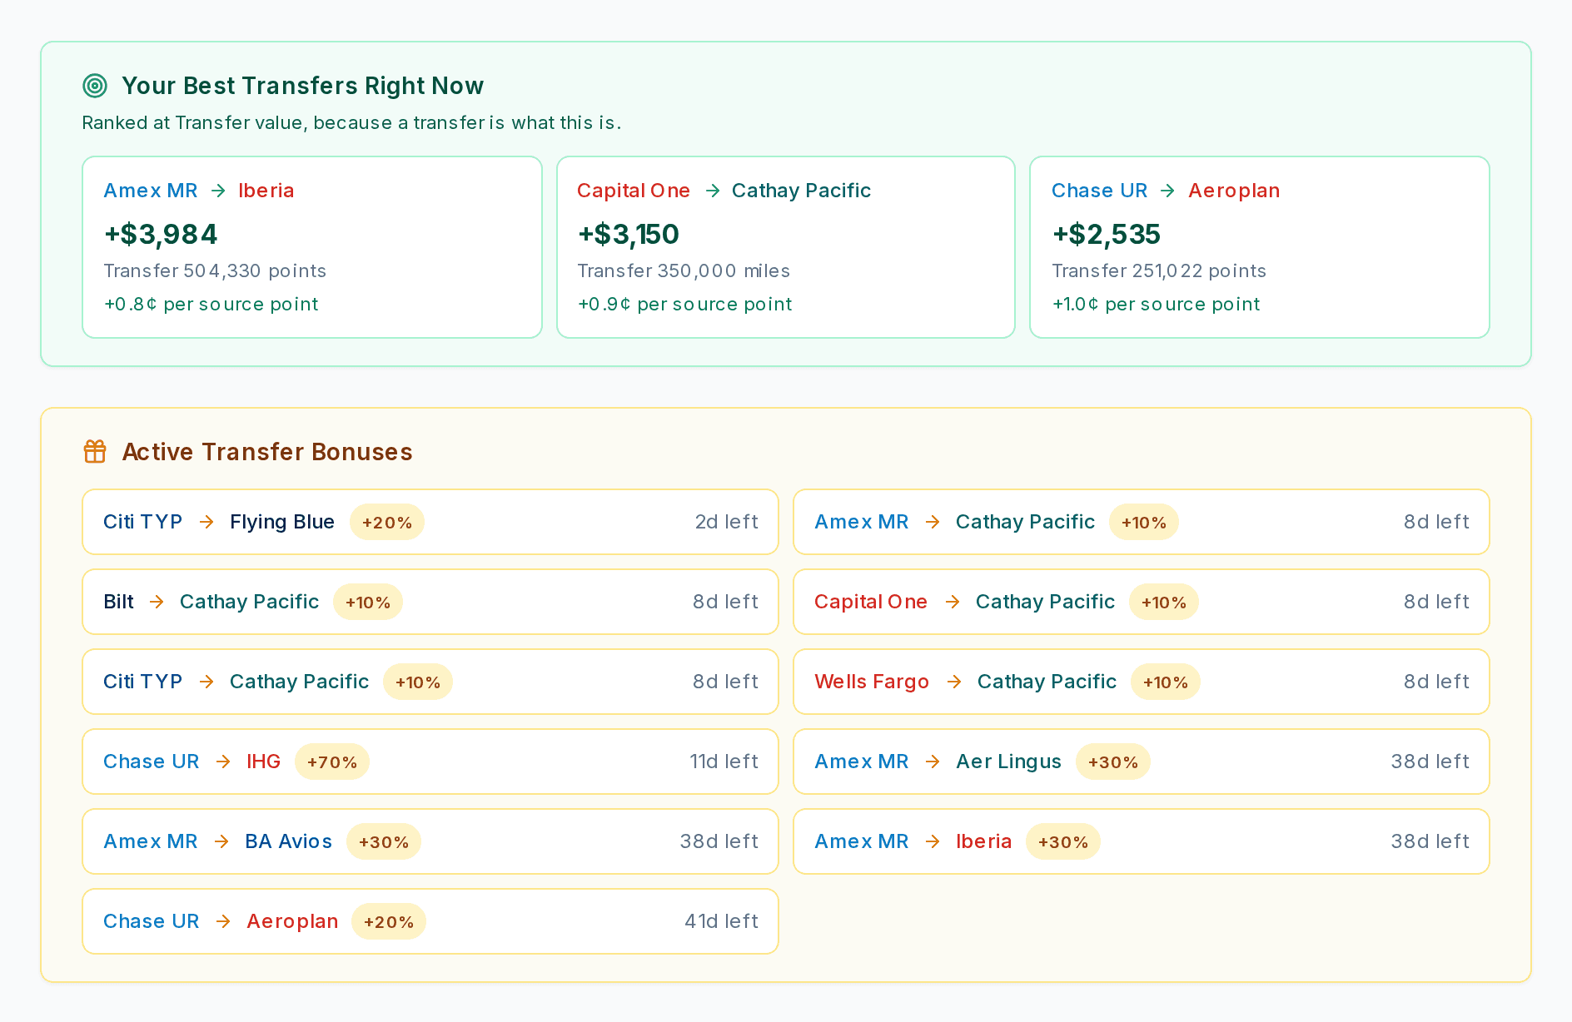This screenshot has width=1572, height=1022.
Task: Click the +20% badge on Aeroplan bonus row
Action: [389, 921]
